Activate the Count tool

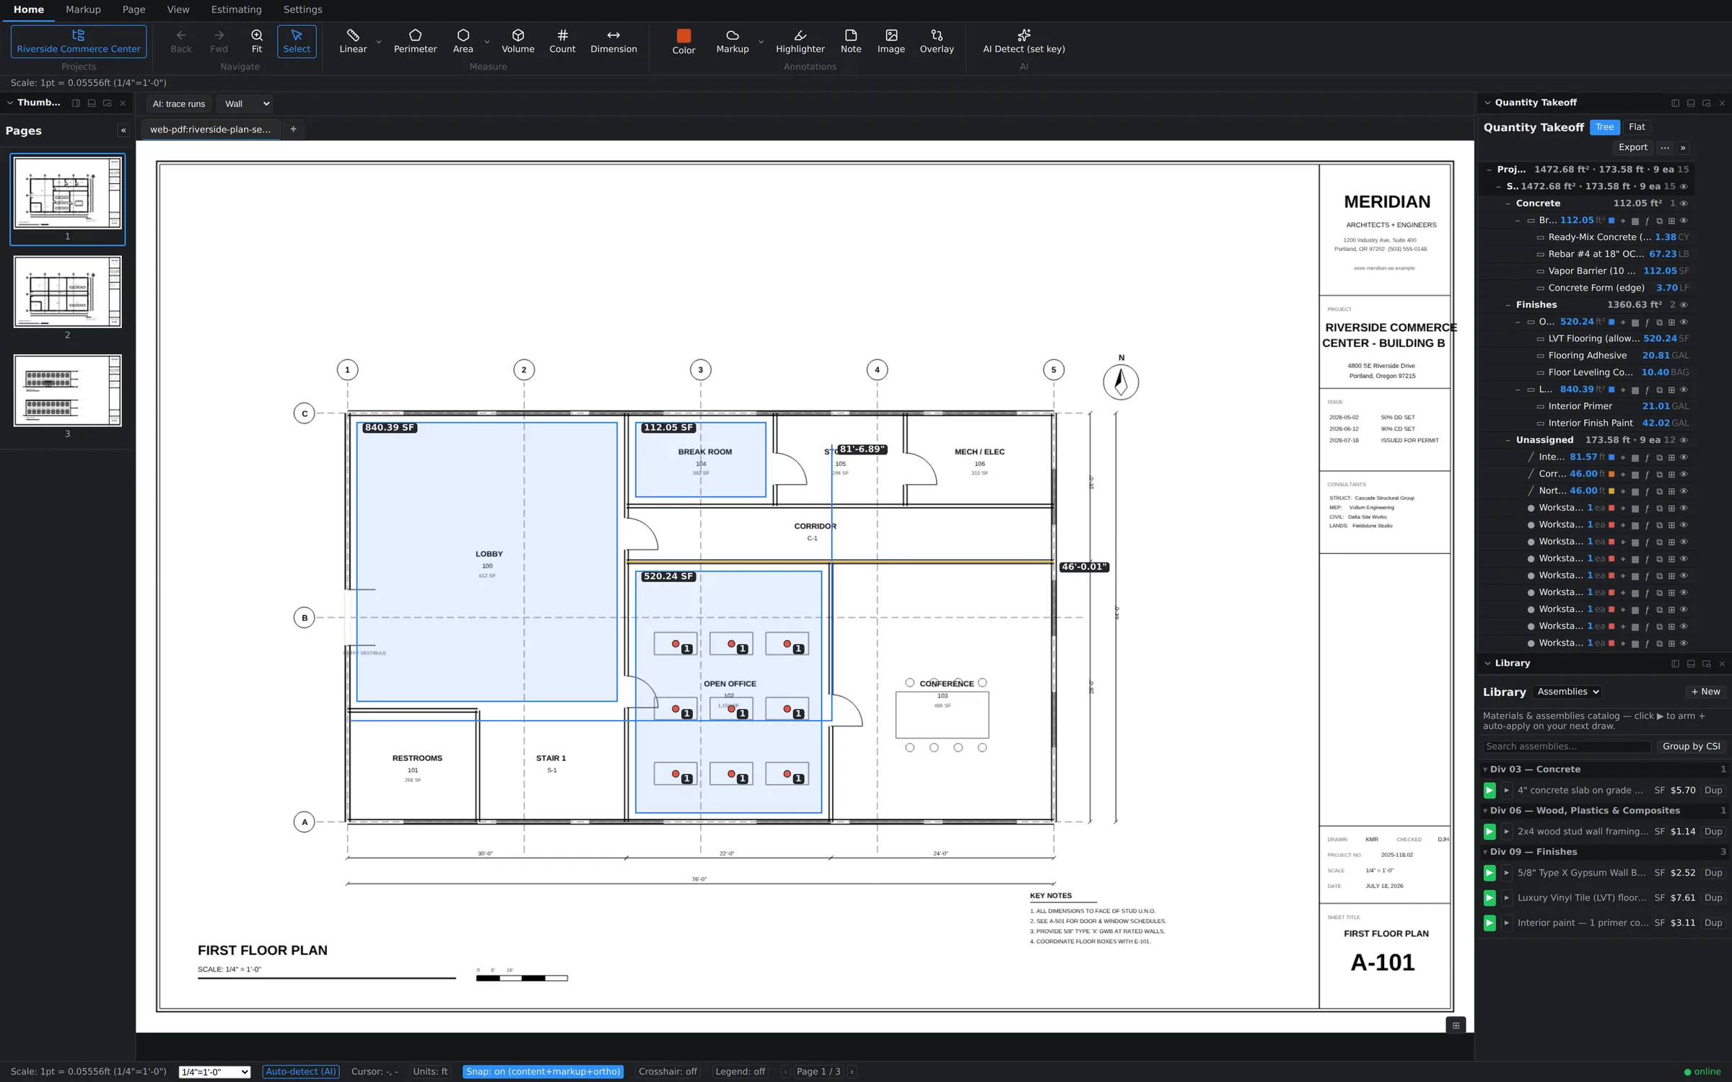[562, 41]
